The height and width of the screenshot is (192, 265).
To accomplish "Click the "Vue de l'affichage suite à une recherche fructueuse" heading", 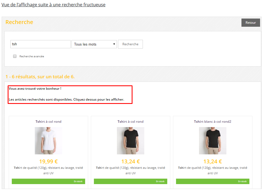I will click(53, 5).
